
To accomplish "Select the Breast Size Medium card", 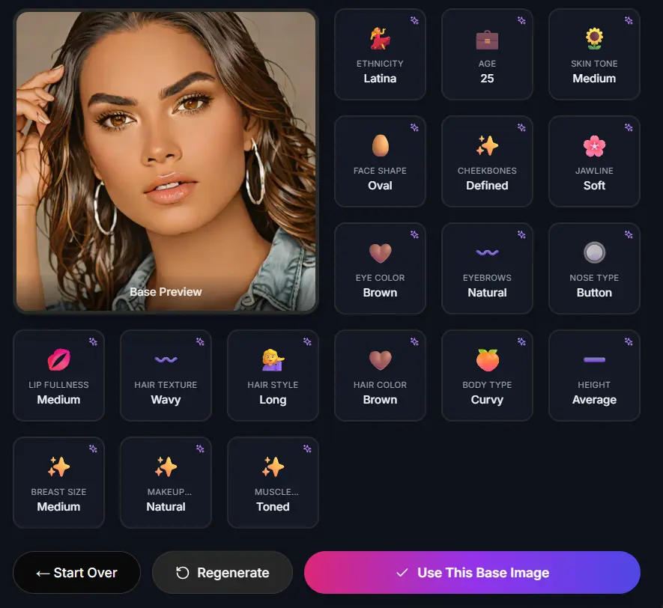I will tap(58, 482).
